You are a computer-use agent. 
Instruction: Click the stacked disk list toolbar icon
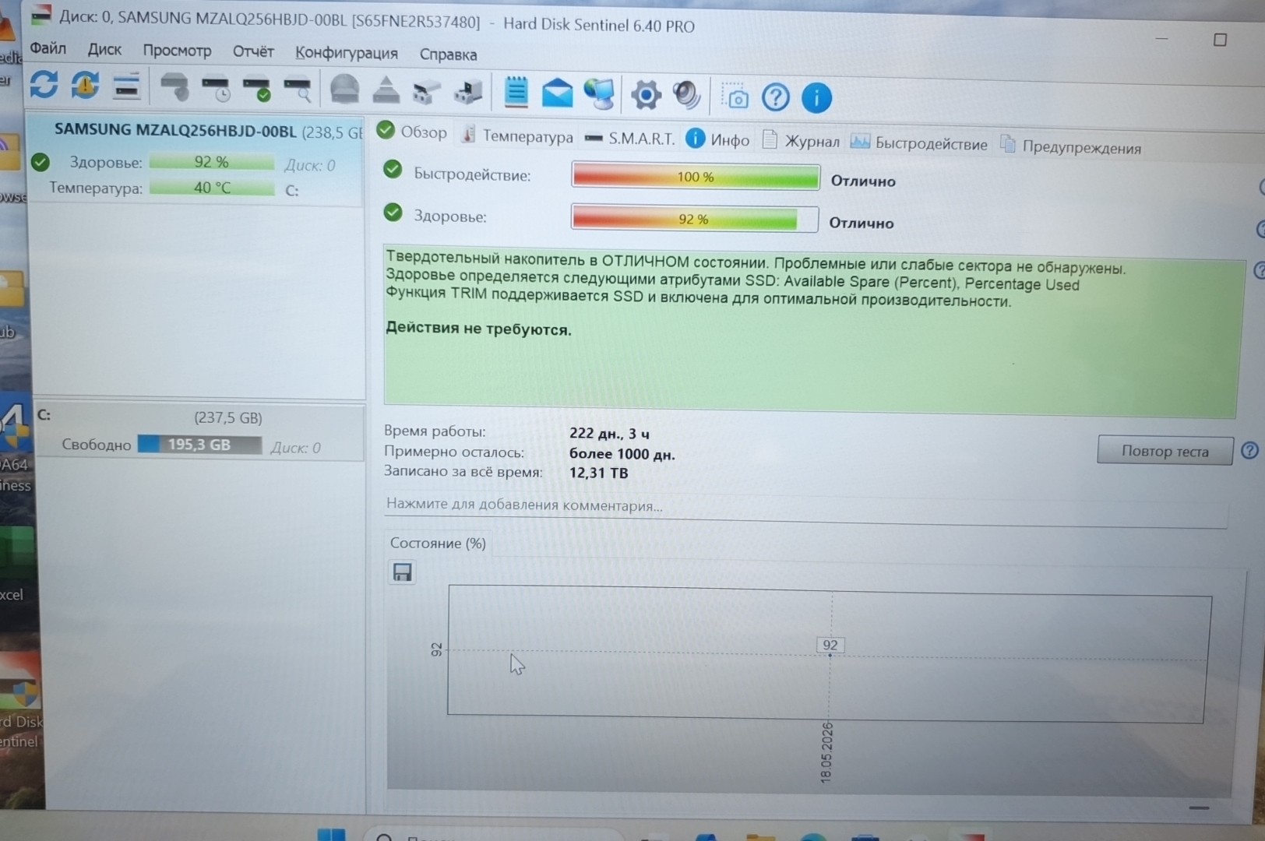126,86
